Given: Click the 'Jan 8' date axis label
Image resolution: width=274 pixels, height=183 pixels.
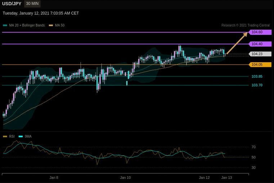Looking at the screenshot, I should (54, 178).
